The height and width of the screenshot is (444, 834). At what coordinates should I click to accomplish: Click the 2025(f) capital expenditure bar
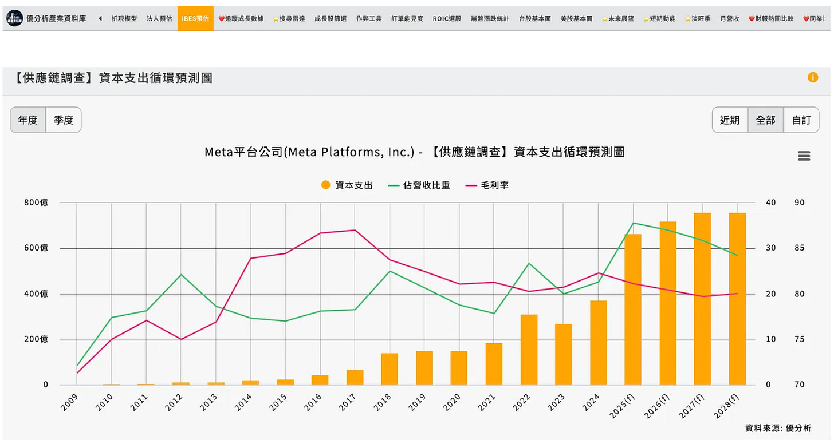[x=633, y=310]
